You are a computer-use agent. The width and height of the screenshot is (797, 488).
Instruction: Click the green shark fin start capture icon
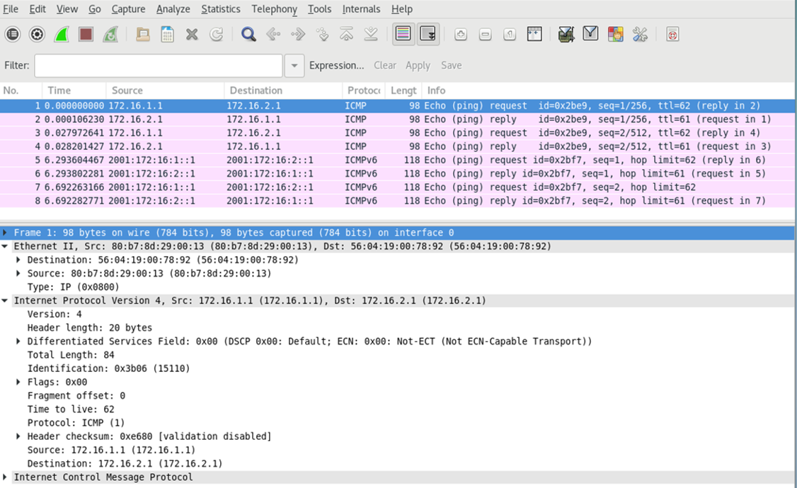[x=62, y=34]
